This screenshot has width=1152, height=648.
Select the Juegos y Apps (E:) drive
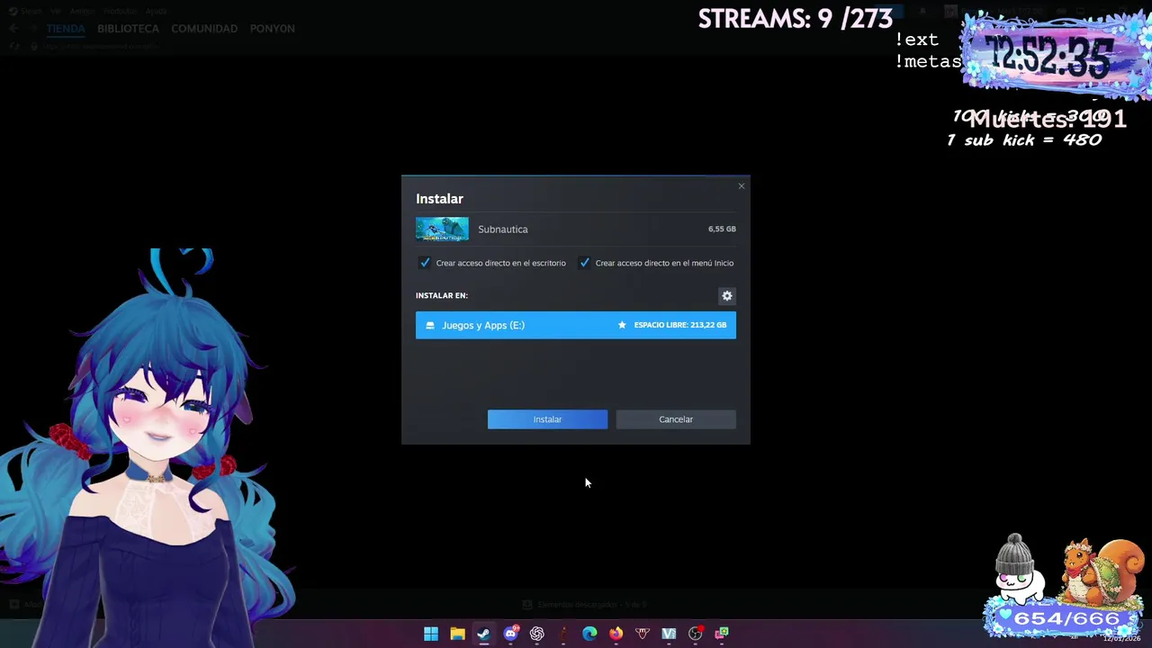[x=576, y=325]
